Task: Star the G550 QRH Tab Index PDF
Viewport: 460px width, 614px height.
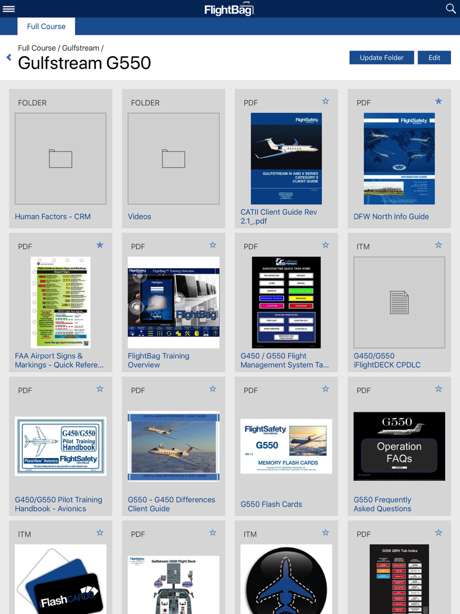Action: coord(438,533)
